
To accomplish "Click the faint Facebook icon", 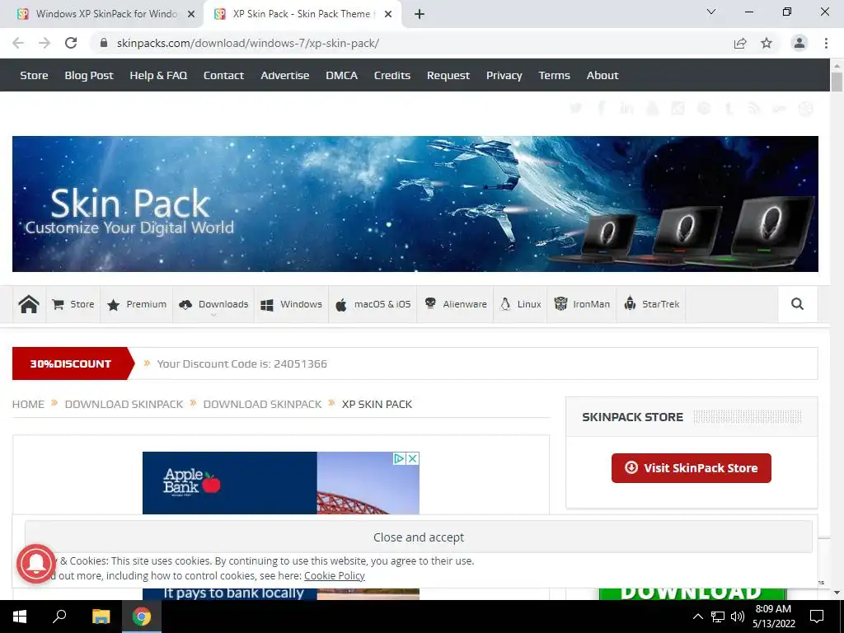I will 601,108.
